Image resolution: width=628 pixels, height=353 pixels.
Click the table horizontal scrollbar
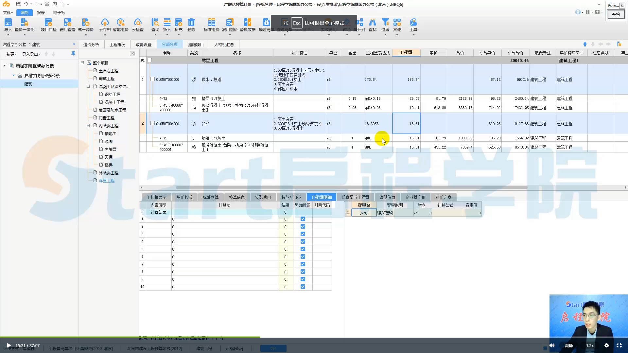pos(352,187)
